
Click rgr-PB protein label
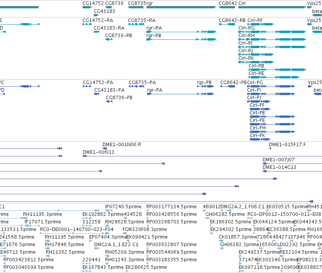pos(204,83)
